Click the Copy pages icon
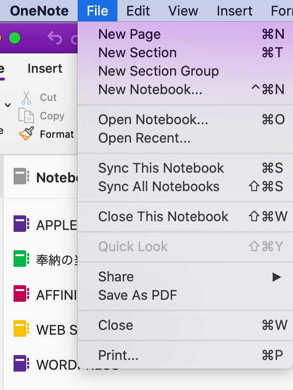This screenshot has height=390, width=293. point(26,115)
